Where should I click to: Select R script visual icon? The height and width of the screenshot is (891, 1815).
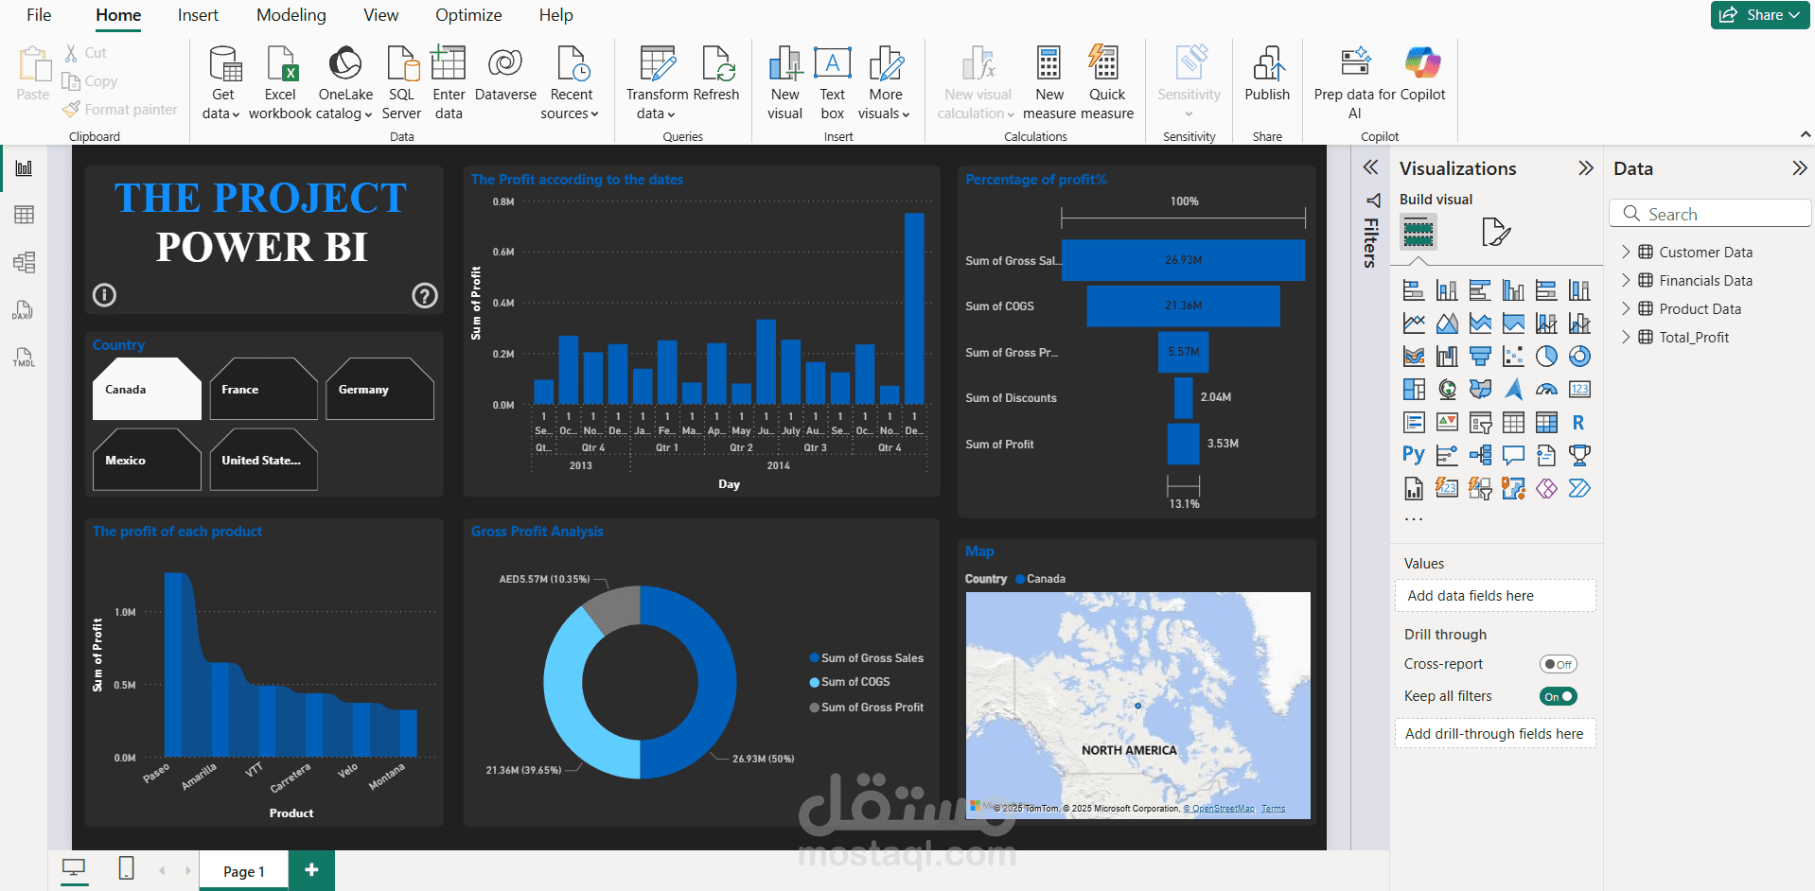click(x=1579, y=423)
